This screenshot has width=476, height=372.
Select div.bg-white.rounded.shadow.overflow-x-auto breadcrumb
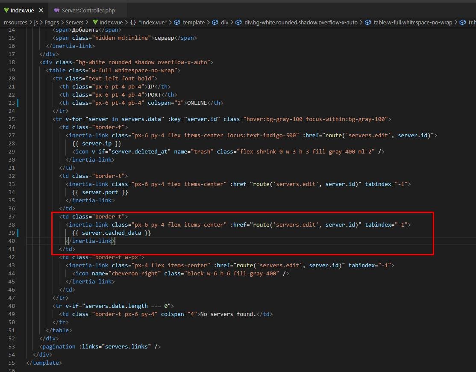301,23
